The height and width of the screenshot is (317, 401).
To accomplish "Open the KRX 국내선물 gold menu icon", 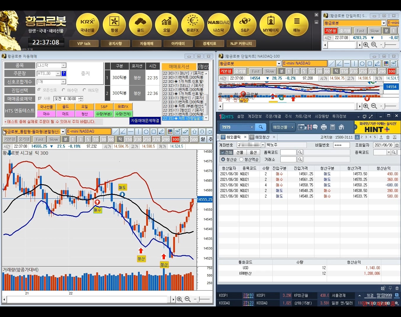I will click(87, 25).
